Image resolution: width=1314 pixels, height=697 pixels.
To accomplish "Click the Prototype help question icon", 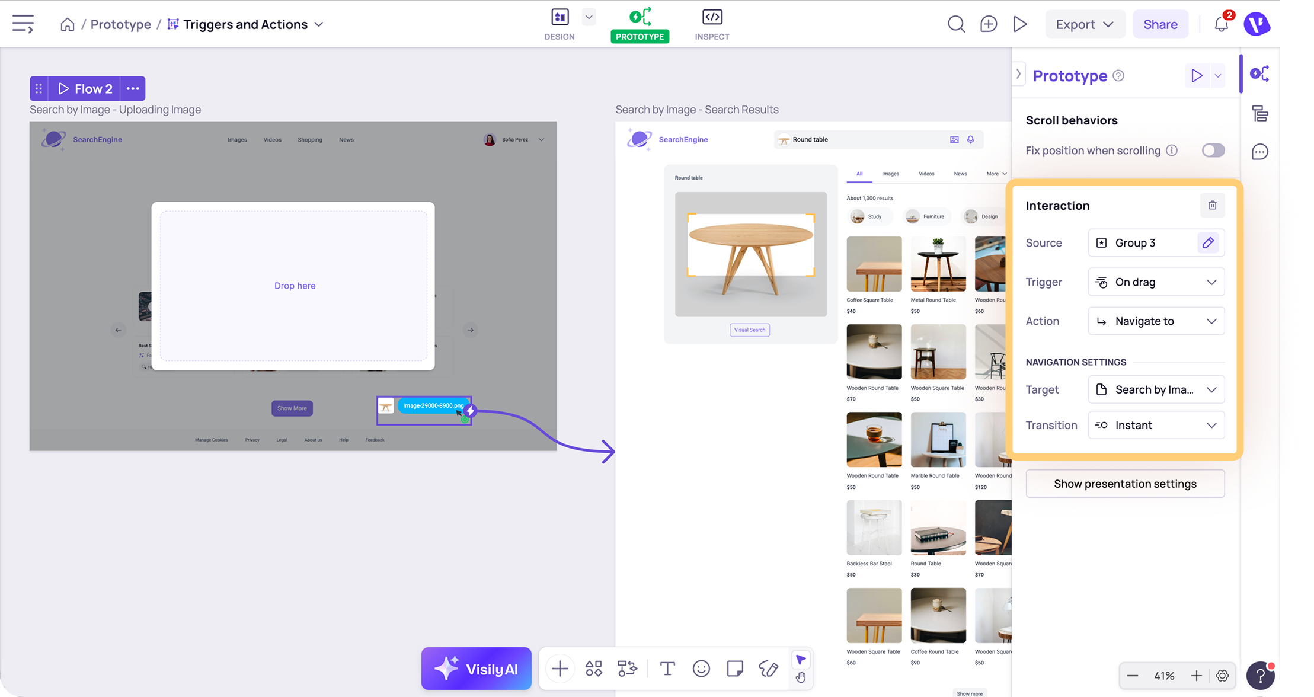I will point(1118,76).
